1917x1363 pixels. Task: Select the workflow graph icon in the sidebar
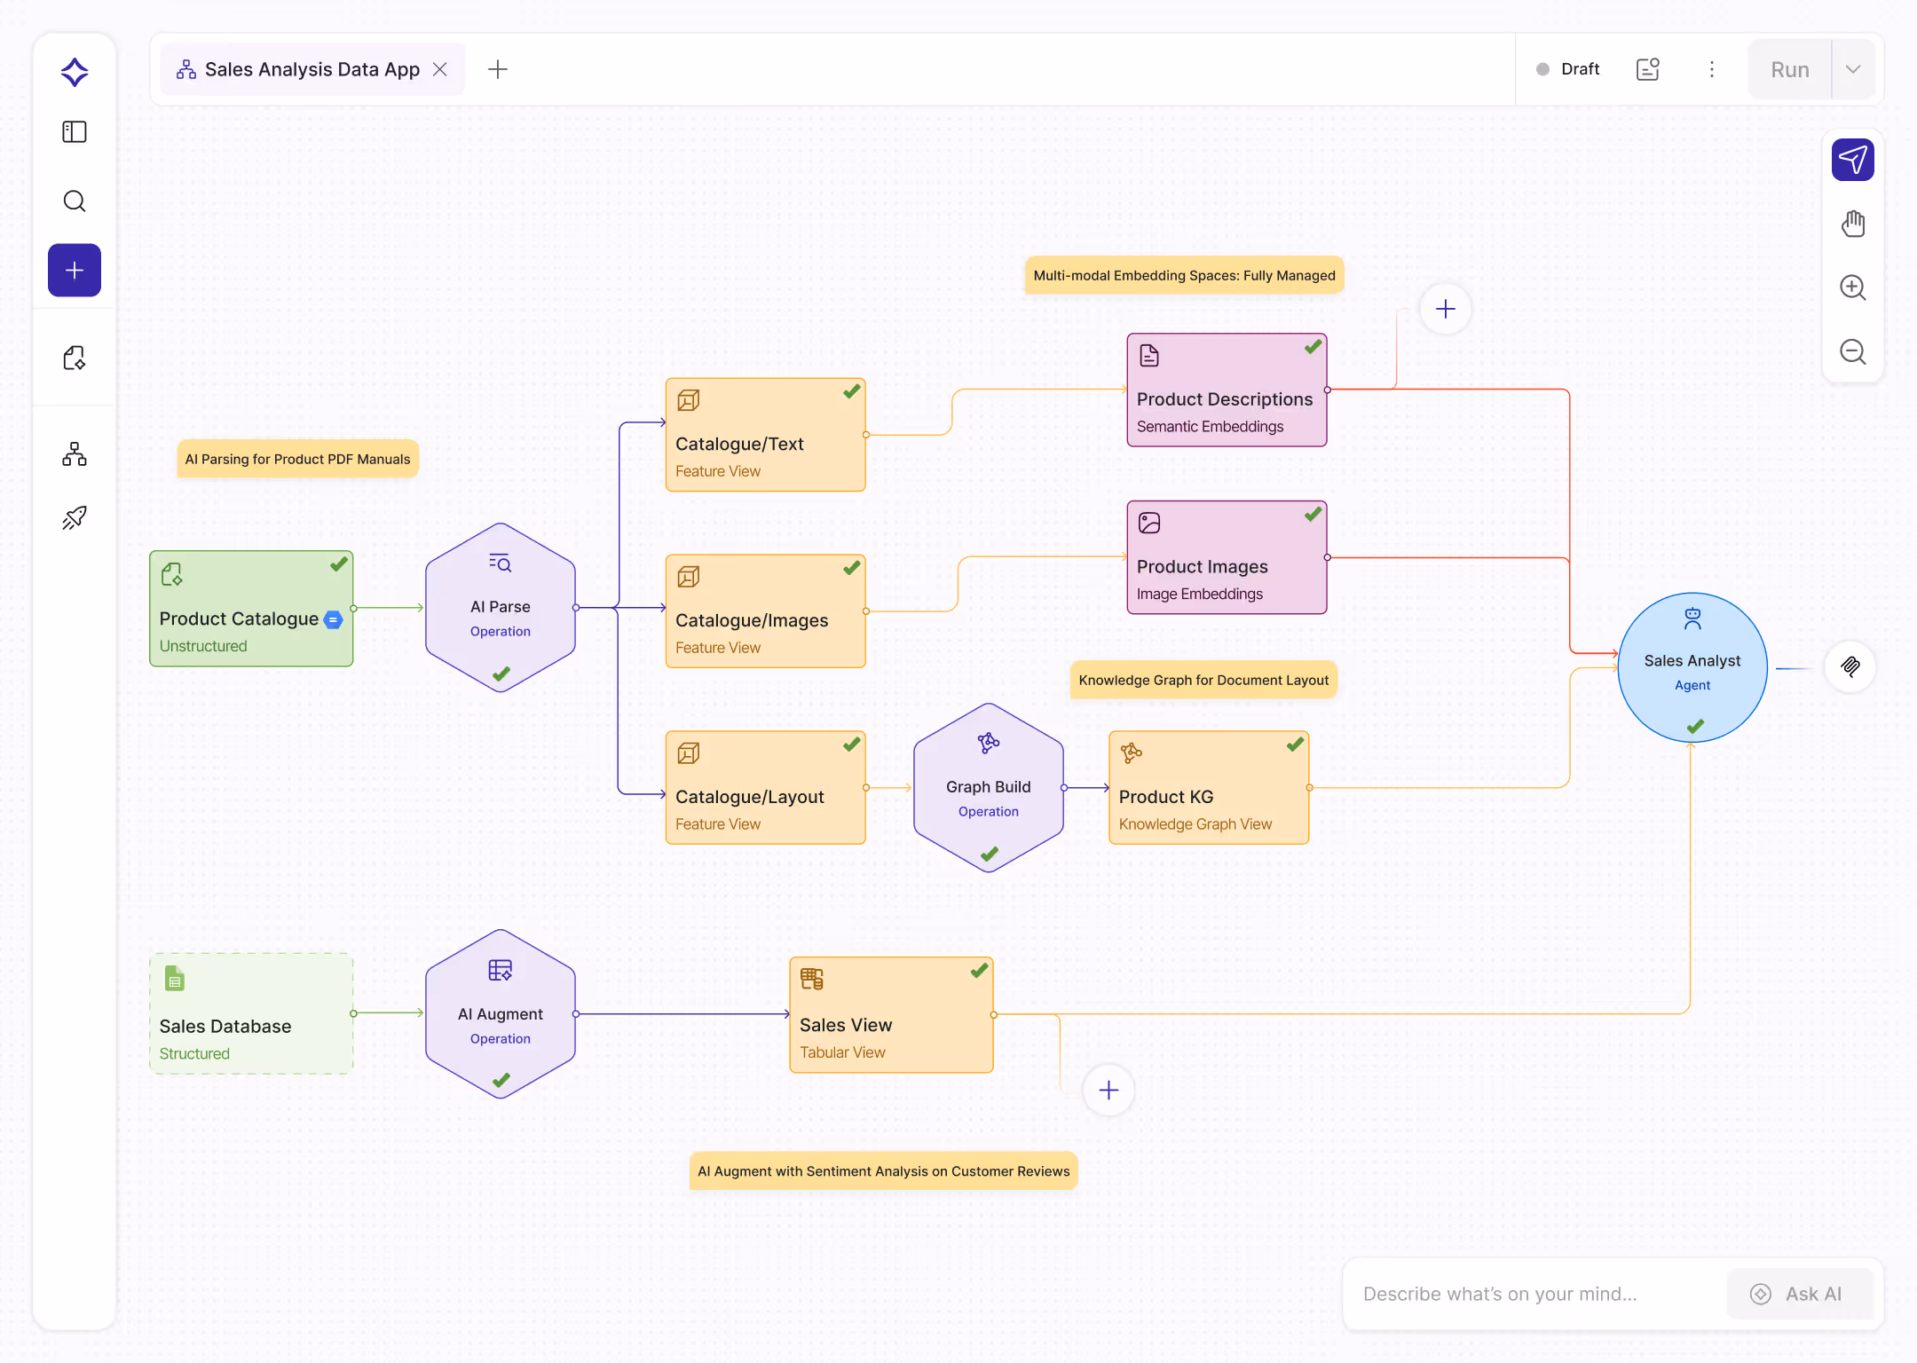pyautogui.click(x=75, y=453)
